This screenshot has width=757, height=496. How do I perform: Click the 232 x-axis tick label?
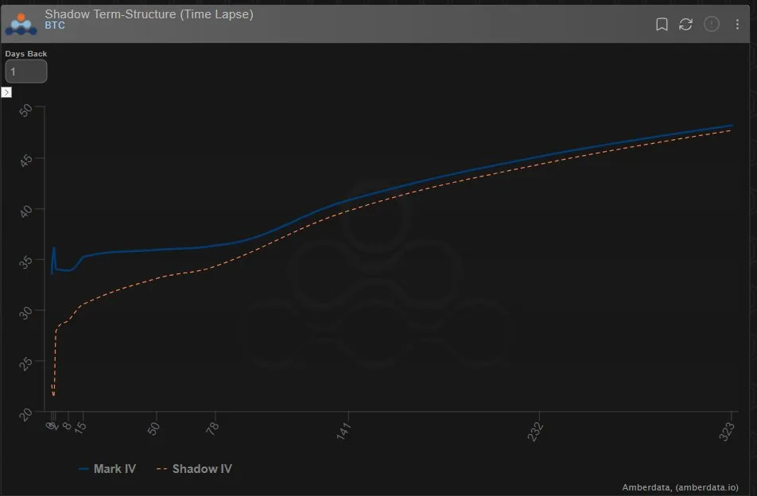click(535, 432)
